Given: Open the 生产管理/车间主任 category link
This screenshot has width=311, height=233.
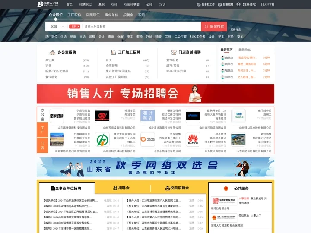Looking at the screenshot, I should pos(118,71).
